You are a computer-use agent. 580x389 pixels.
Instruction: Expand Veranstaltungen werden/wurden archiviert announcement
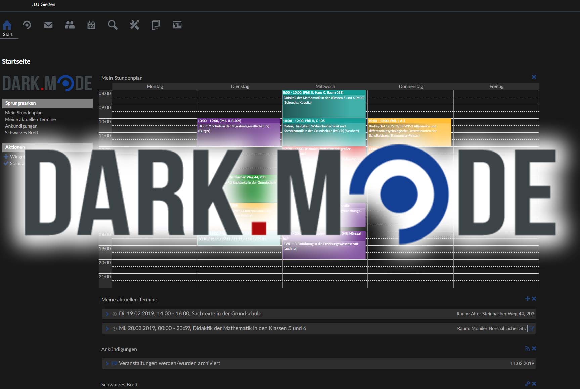[107, 363]
